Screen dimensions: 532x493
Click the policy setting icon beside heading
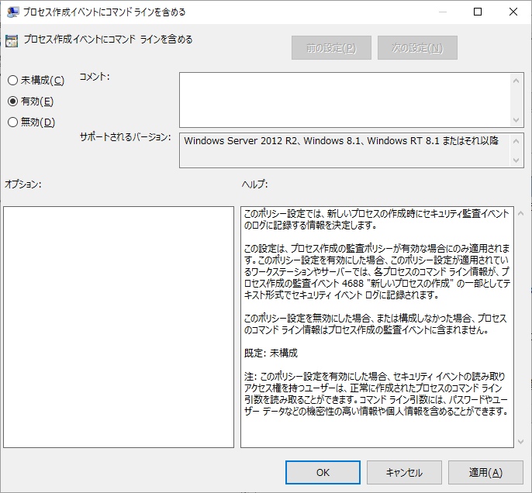tap(12, 40)
